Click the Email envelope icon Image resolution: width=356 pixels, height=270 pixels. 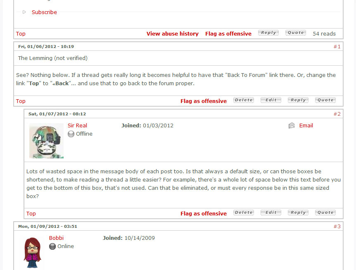coord(292,125)
